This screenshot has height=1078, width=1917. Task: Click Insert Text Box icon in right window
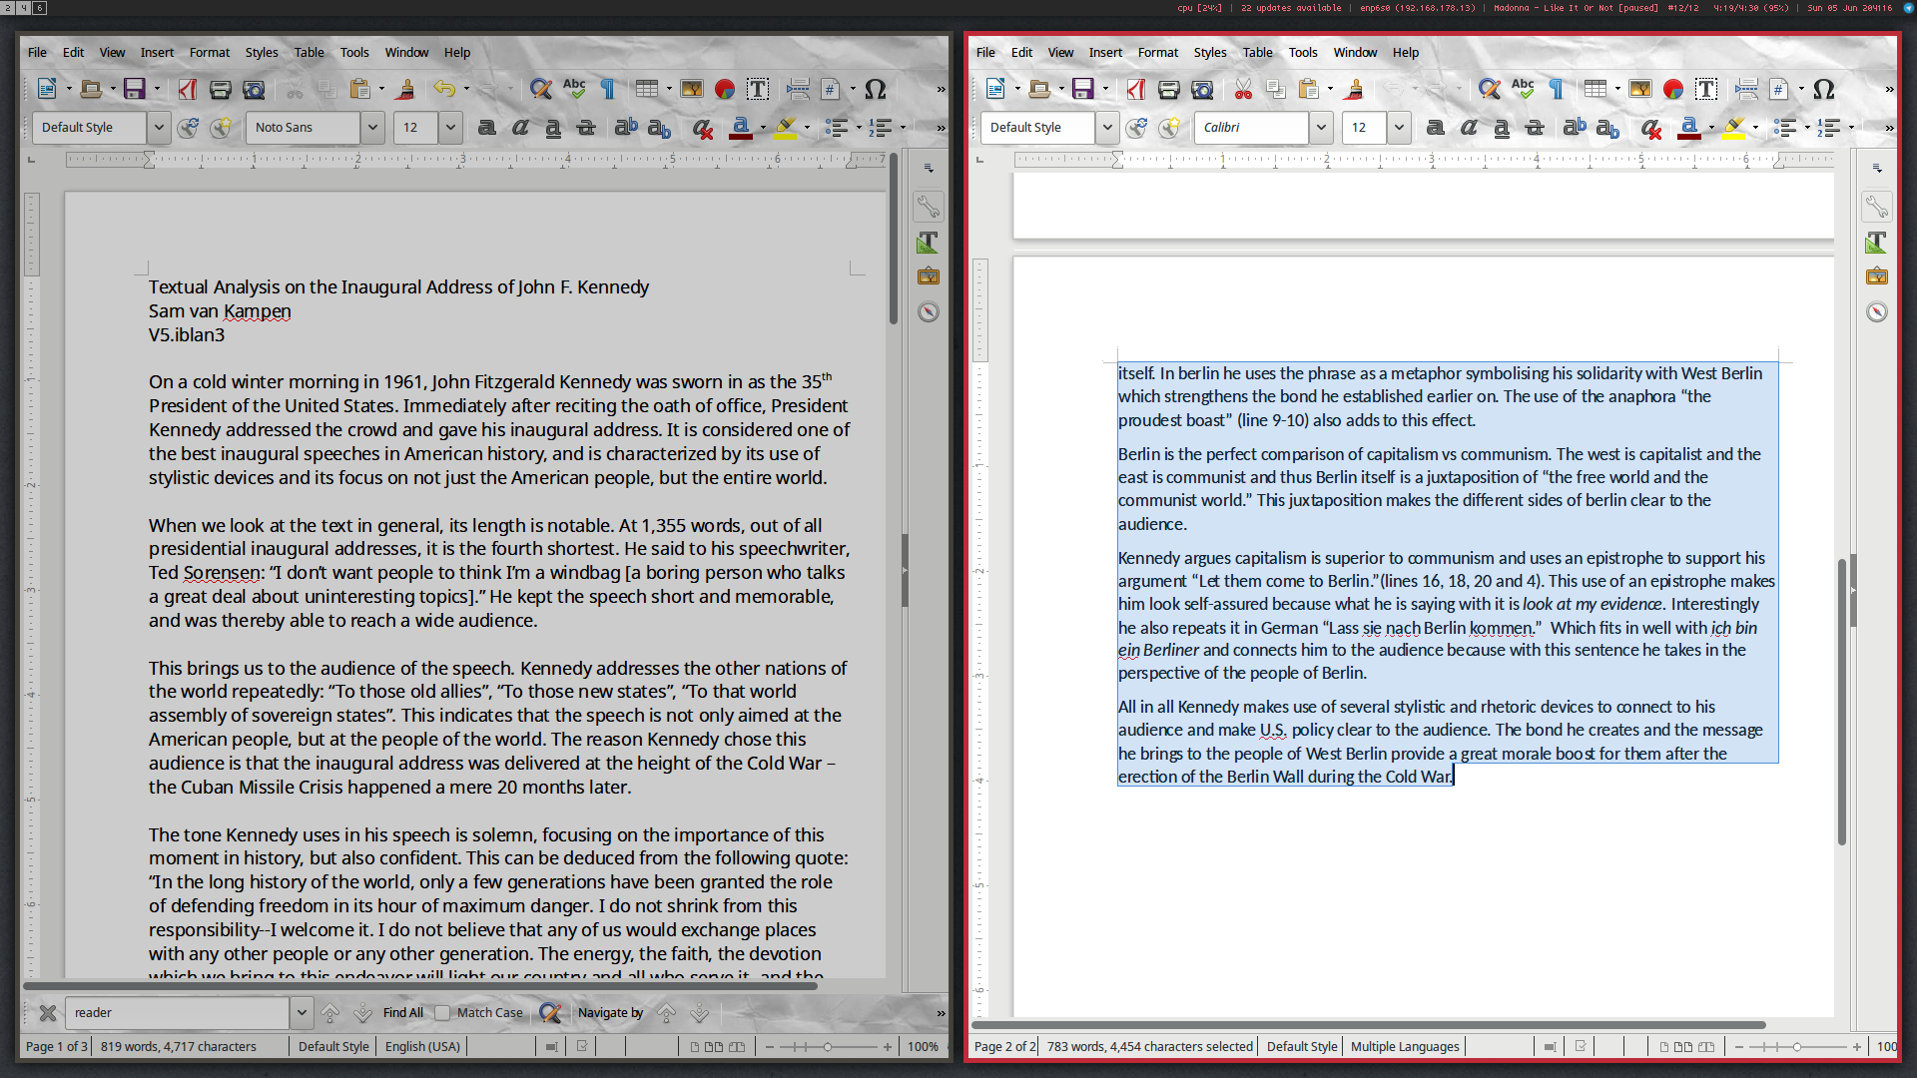pyautogui.click(x=1706, y=90)
